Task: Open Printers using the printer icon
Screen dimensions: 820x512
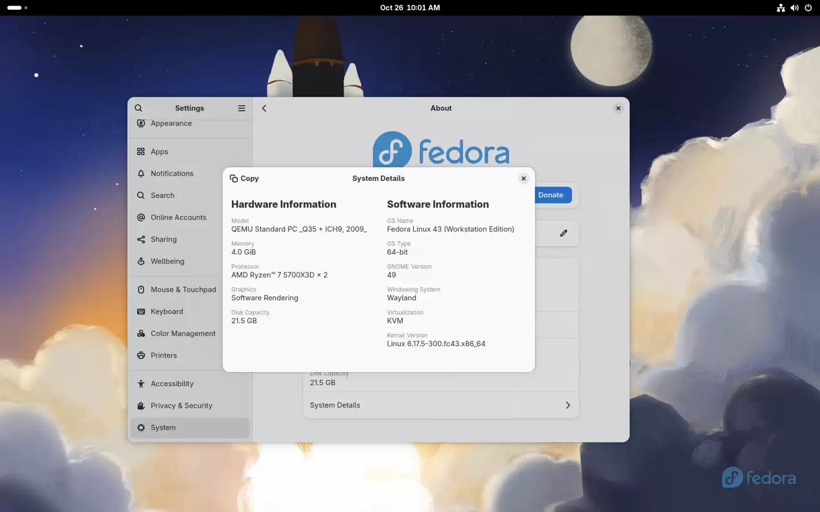Action: (141, 355)
